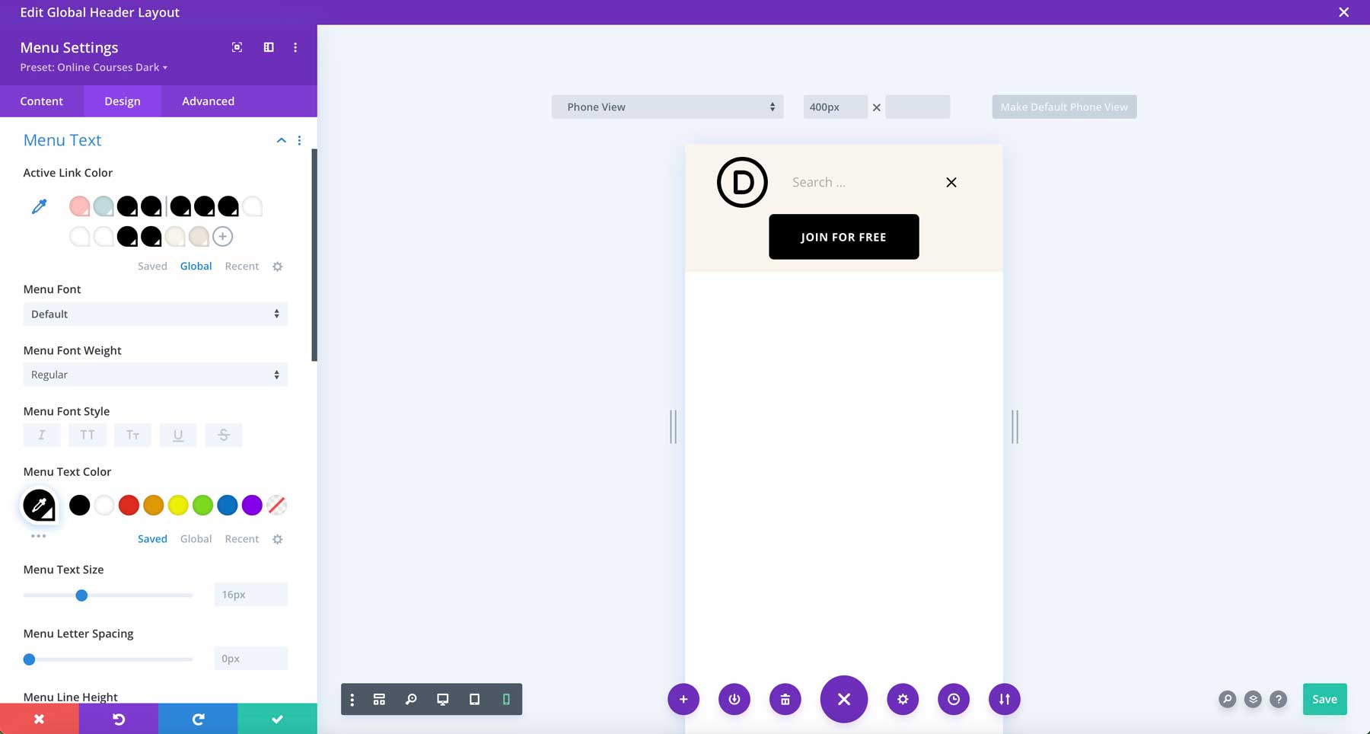Open the zoom preview tool
Viewport: 1370px width, 734px height.
point(411,698)
